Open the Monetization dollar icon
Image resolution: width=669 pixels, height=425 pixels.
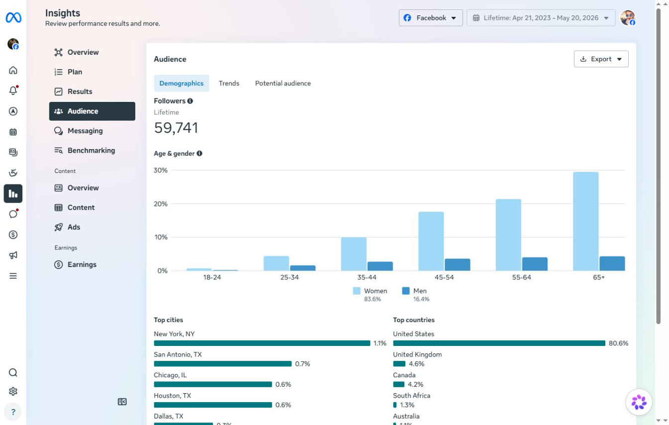tap(13, 235)
